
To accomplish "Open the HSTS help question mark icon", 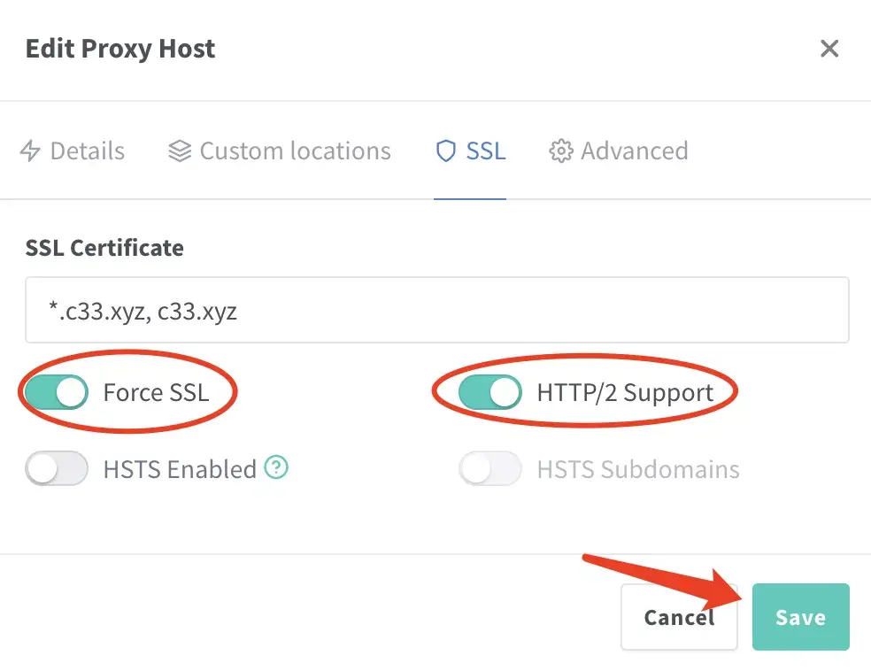I will click(x=277, y=467).
